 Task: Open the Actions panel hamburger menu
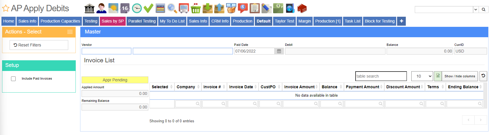[70, 32]
